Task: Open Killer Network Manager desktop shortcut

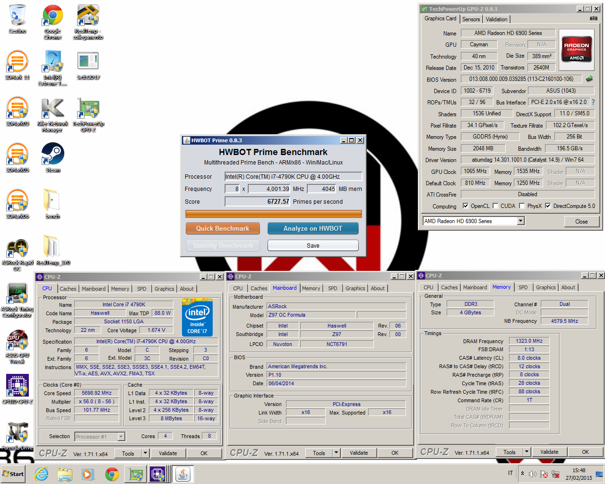Action: (x=52, y=114)
